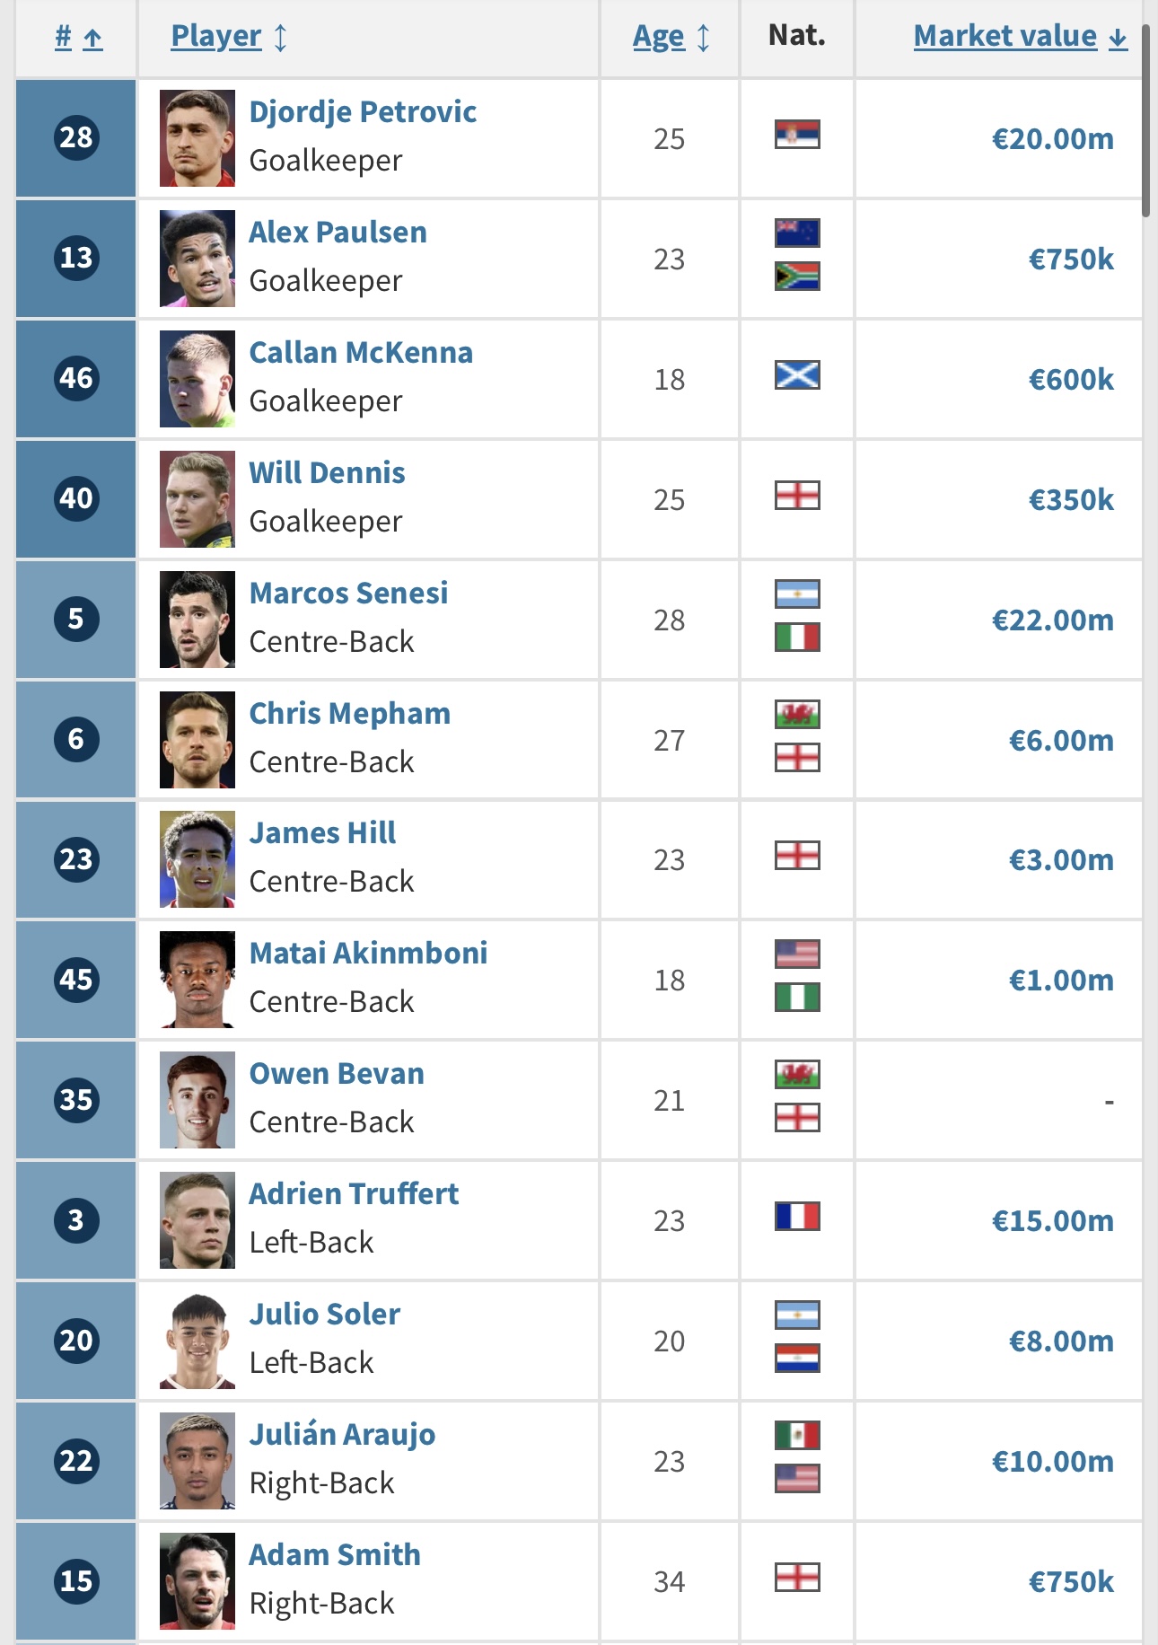
Task: Open the €22.00m market value link
Action: pos(1052,620)
